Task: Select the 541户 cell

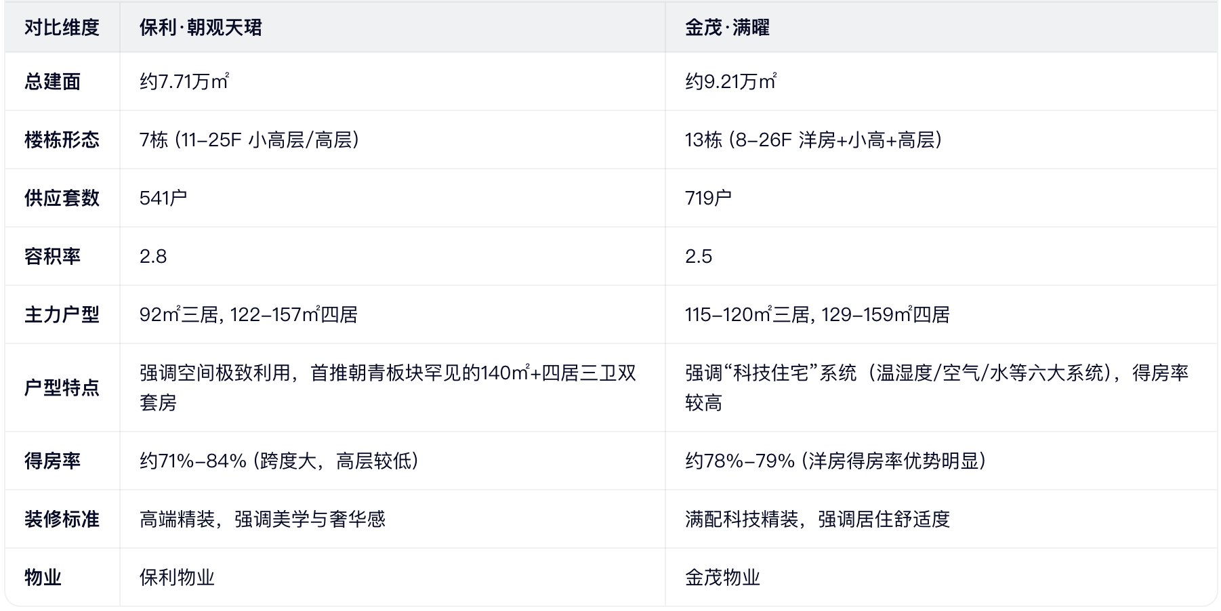Action: tap(163, 198)
